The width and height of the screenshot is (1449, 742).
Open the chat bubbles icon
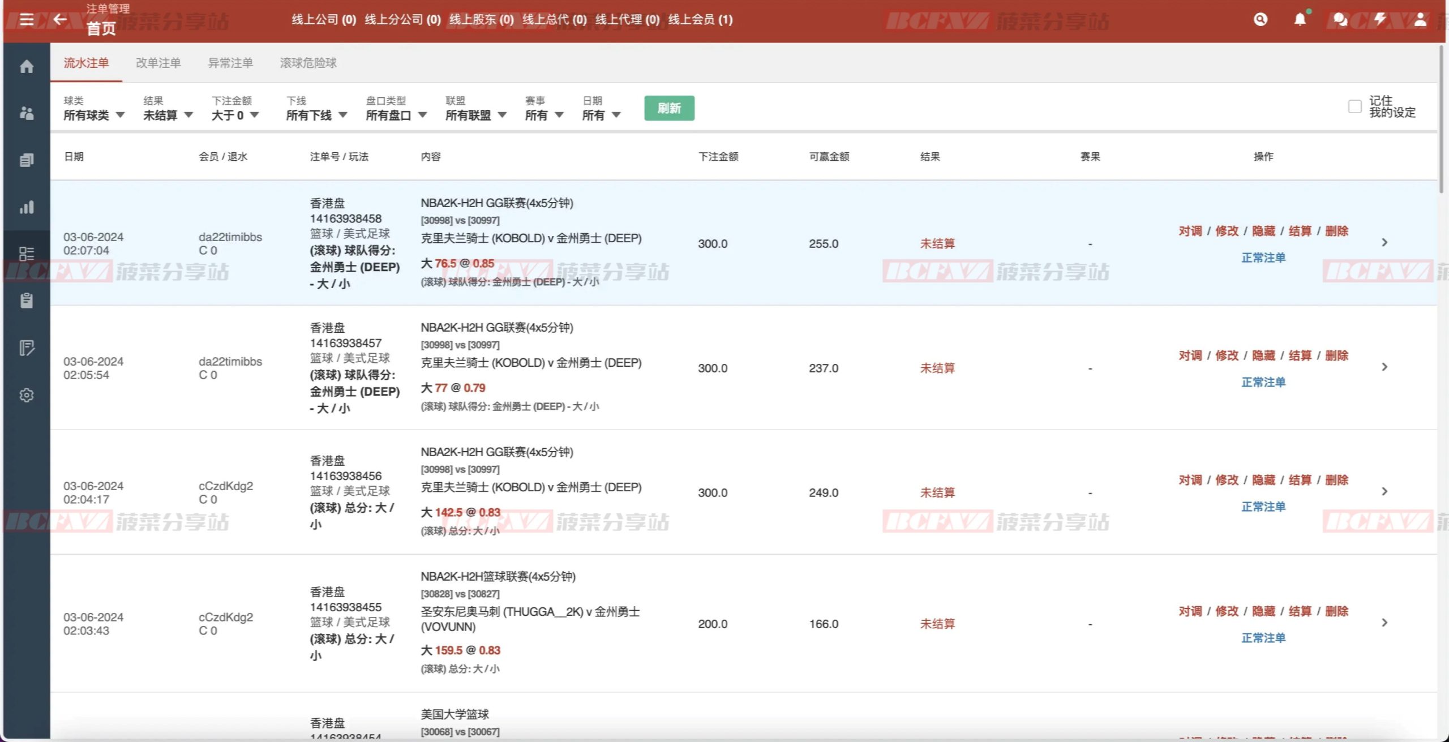click(1340, 20)
